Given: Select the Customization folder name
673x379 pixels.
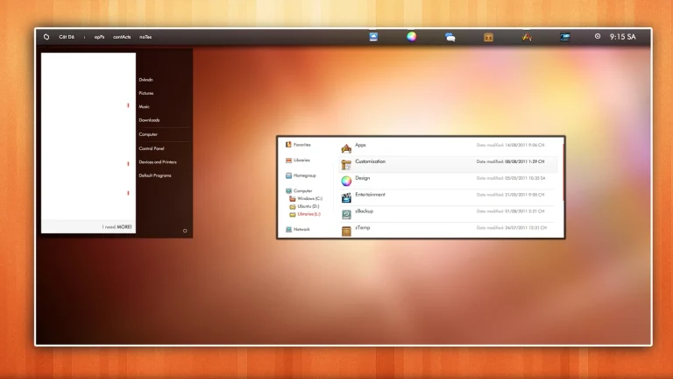Looking at the screenshot, I should pos(371,161).
